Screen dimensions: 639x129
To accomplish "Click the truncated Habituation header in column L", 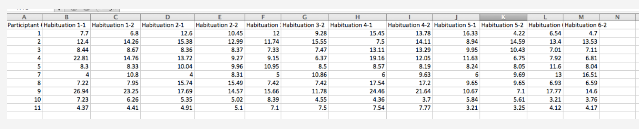I will point(545,25).
